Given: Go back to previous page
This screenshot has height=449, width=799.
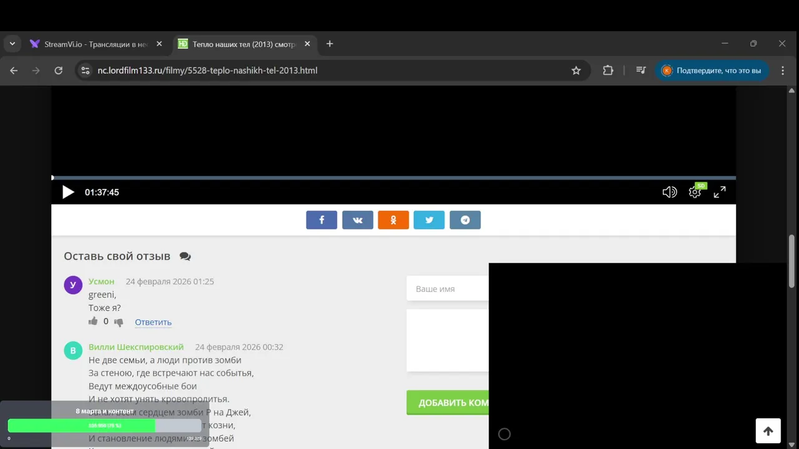Looking at the screenshot, I should [x=14, y=70].
